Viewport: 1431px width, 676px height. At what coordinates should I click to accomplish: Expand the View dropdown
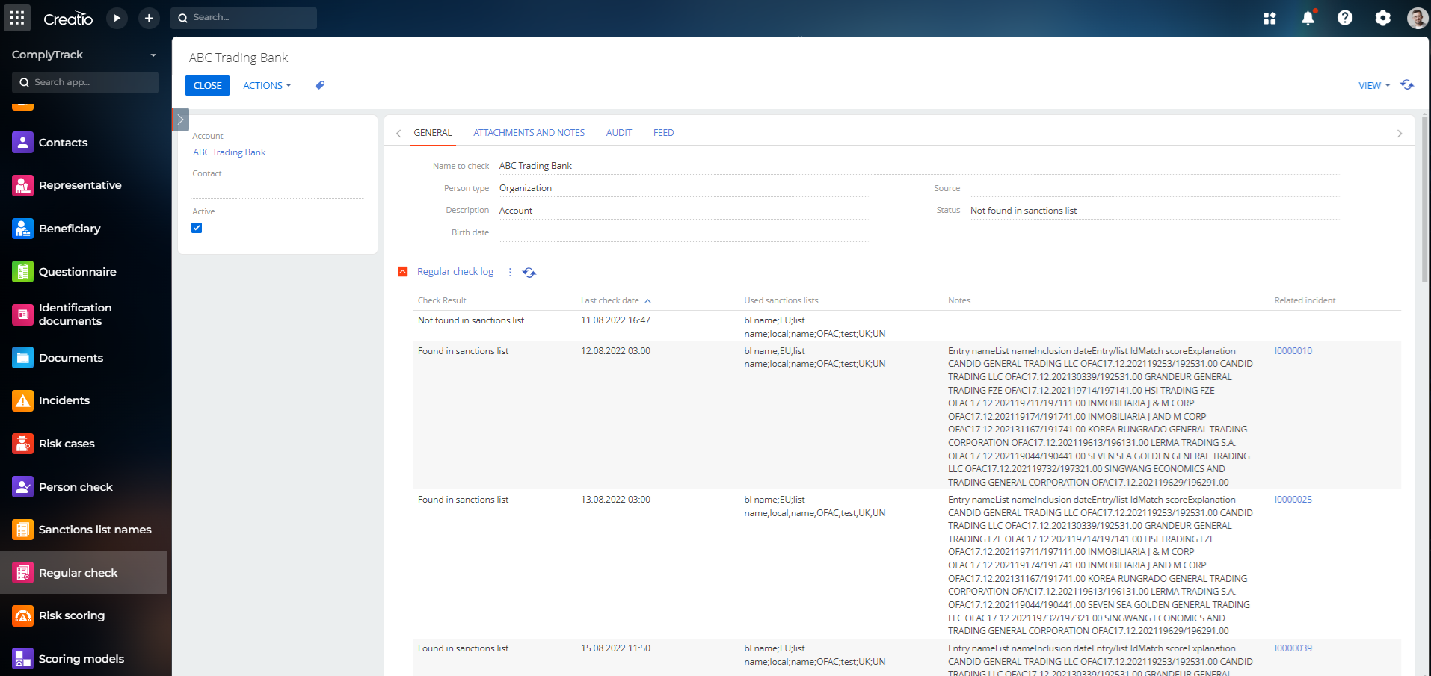point(1373,85)
